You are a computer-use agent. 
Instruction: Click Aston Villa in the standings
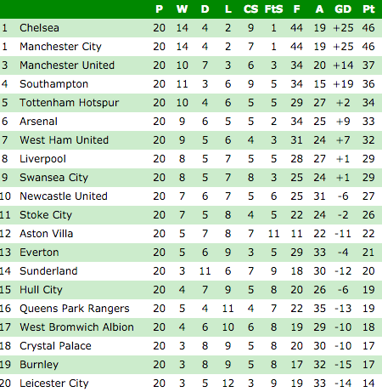[x=47, y=234]
